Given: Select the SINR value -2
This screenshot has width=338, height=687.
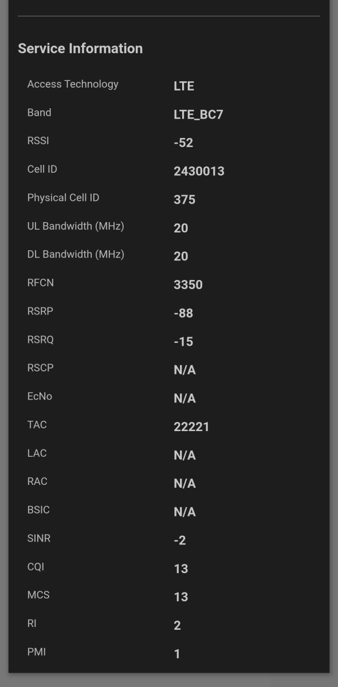Looking at the screenshot, I should coord(180,540).
